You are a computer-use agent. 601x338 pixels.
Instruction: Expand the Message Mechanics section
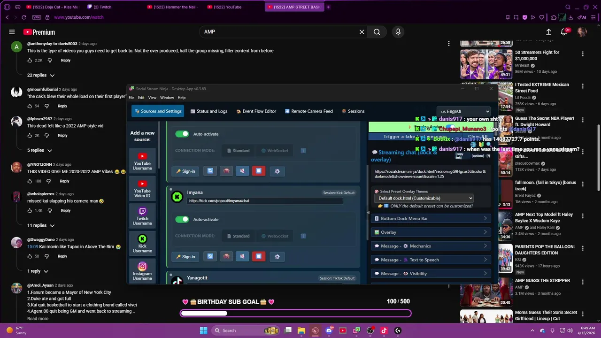(431, 246)
